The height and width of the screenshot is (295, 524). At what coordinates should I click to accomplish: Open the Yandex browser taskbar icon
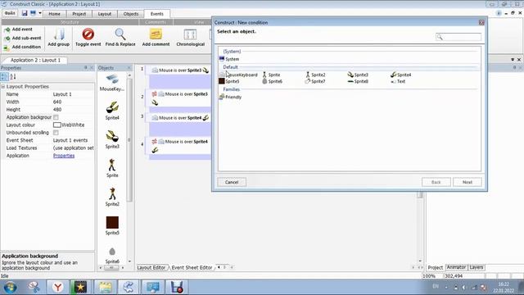click(58, 288)
